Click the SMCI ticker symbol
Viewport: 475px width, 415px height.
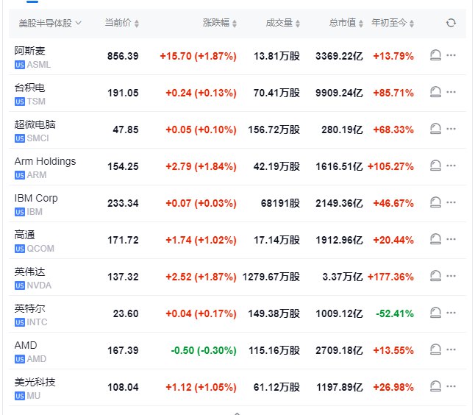pyautogui.click(x=37, y=138)
